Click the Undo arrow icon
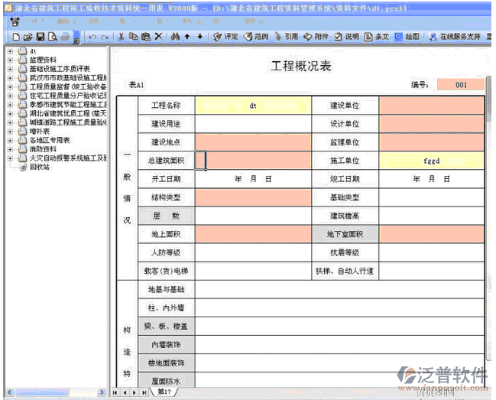This screenshot has height=400, width=496. click(92, 36)
